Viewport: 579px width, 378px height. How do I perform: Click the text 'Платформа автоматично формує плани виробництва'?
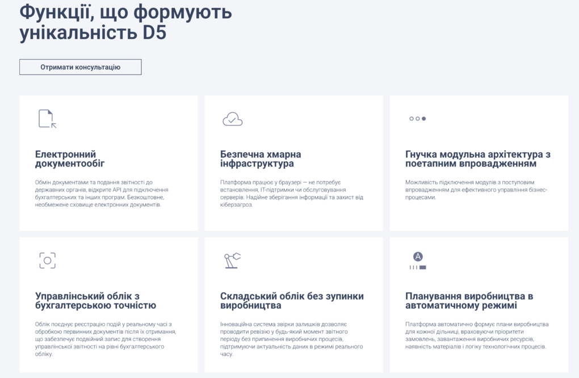tap(477, 335)
